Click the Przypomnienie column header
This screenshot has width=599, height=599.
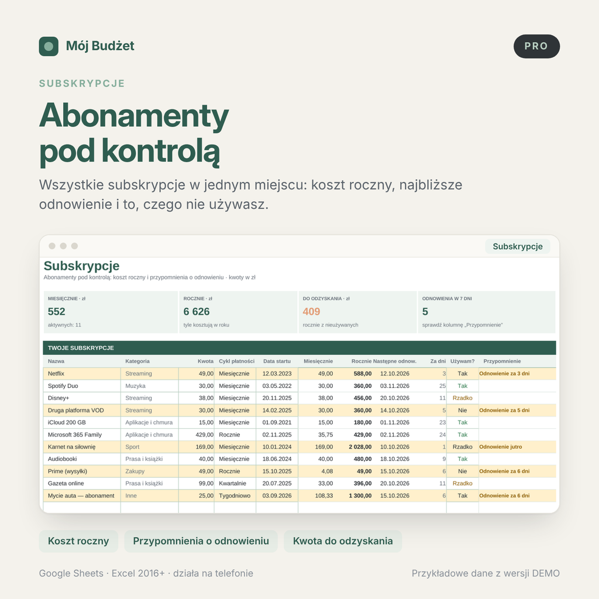(x=502, y=361)
